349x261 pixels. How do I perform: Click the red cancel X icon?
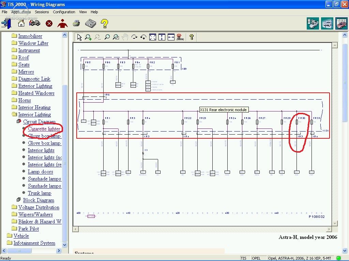coord(49,23)
